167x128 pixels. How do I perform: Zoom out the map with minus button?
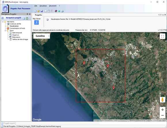coord(162,115)
